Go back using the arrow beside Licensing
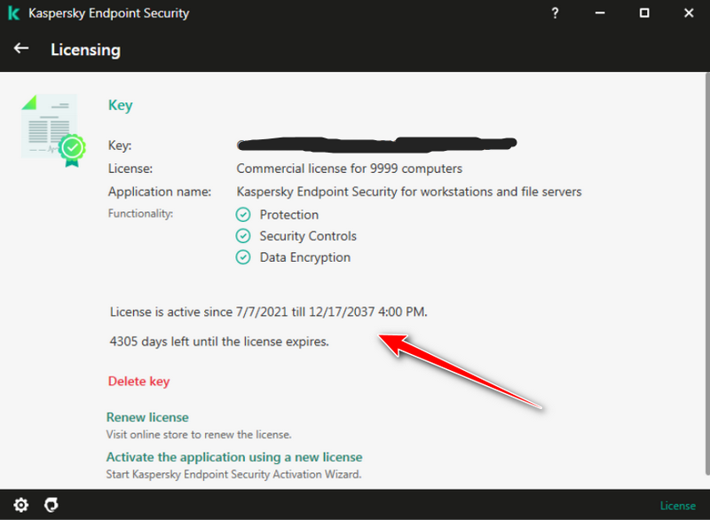Screen dimensions: 710x520 [x=21, y=49]
